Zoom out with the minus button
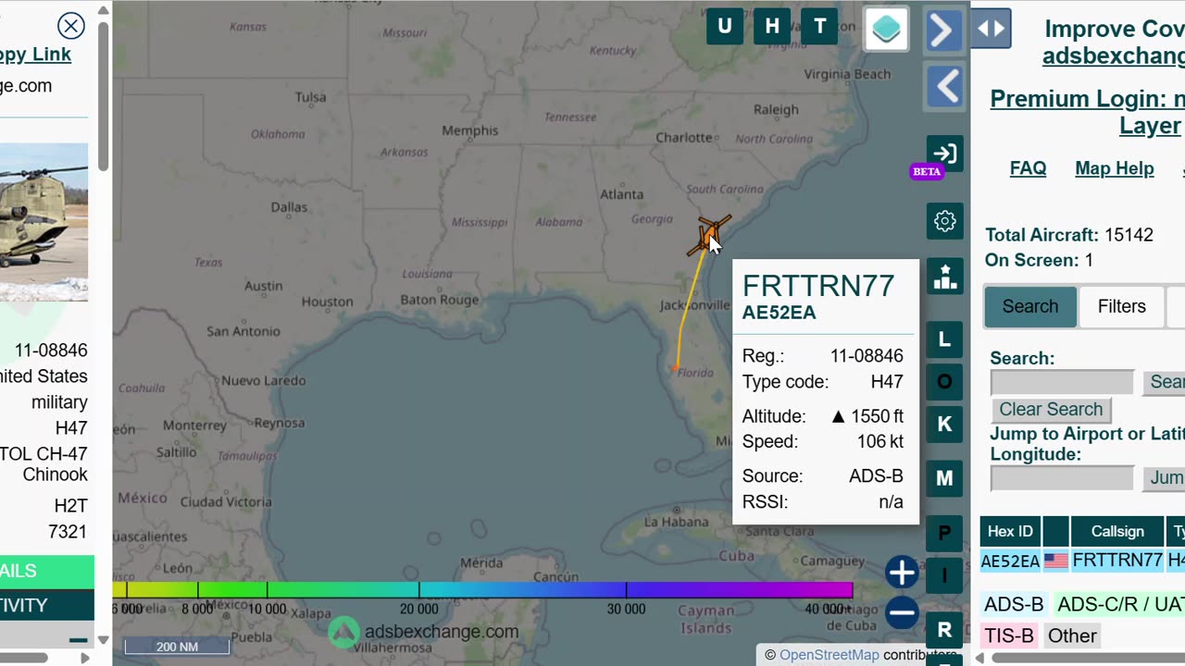 click(902, 612)
